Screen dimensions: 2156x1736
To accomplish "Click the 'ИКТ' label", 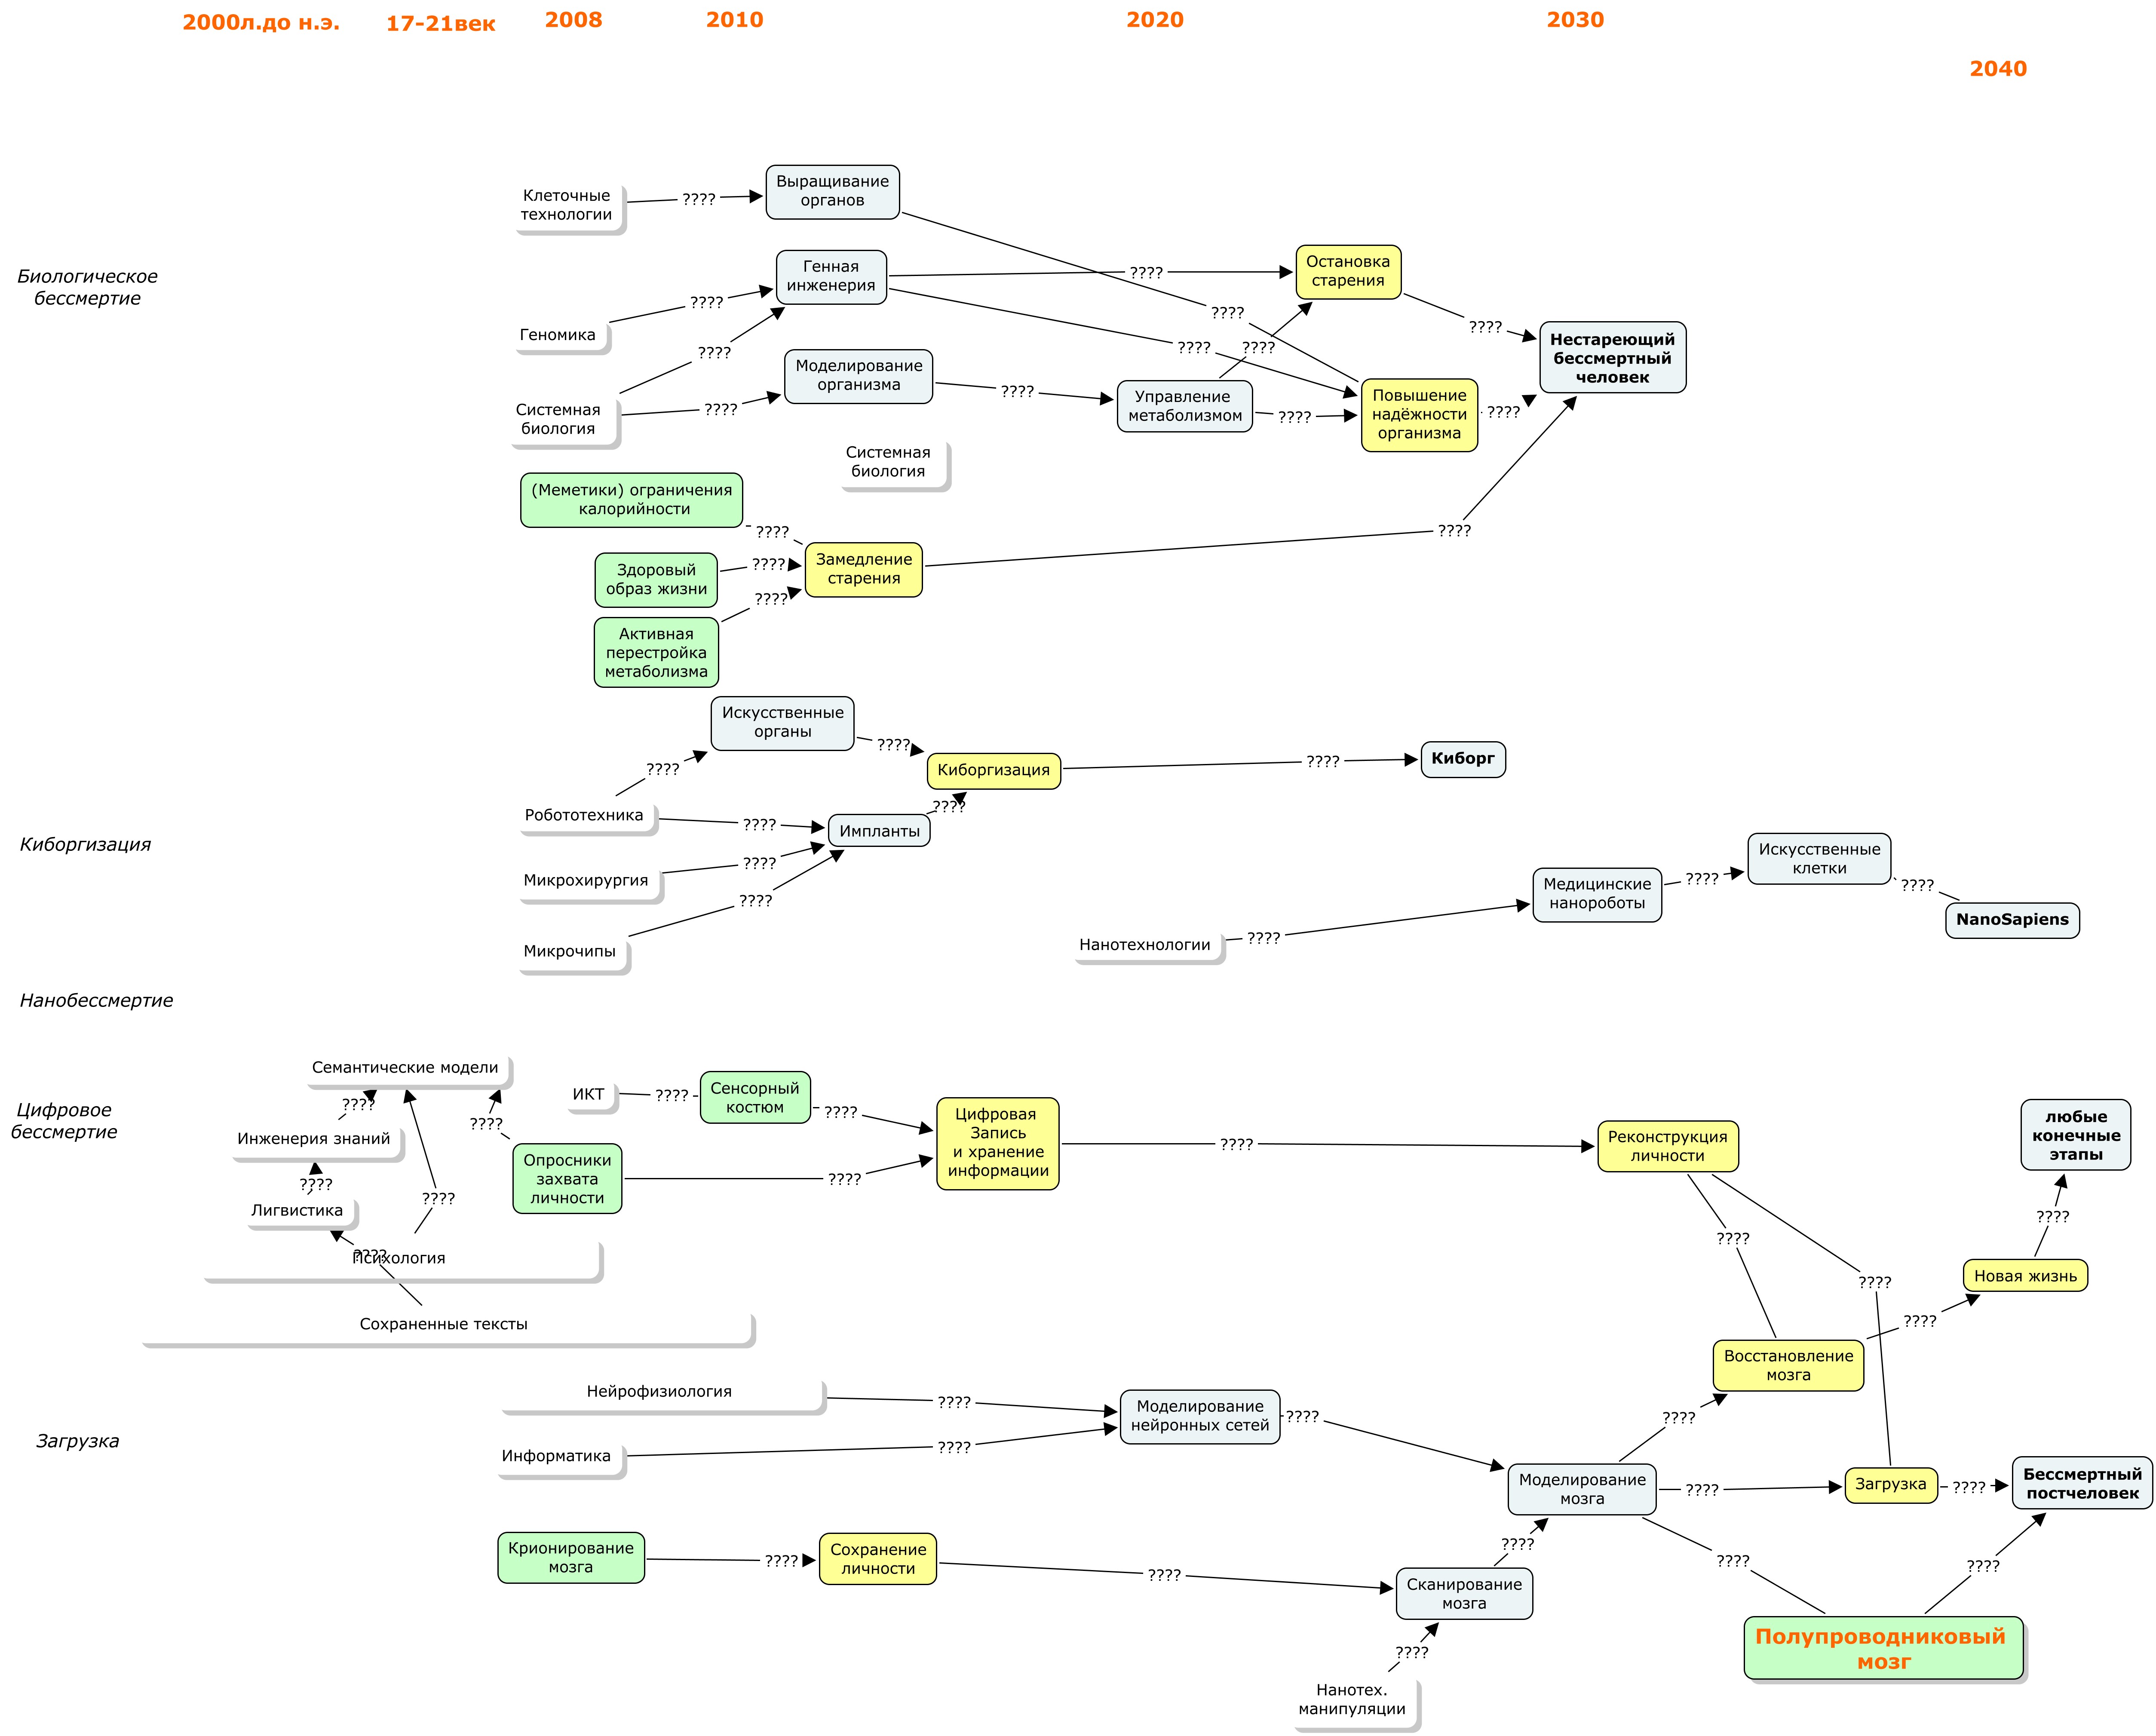I will click(588, 1094).
